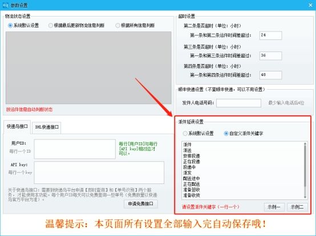Click the API key text area

coord(99,173)
